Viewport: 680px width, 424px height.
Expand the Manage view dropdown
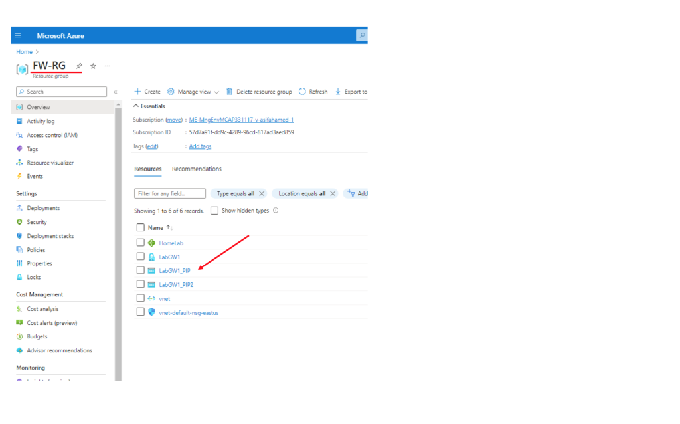193,92
